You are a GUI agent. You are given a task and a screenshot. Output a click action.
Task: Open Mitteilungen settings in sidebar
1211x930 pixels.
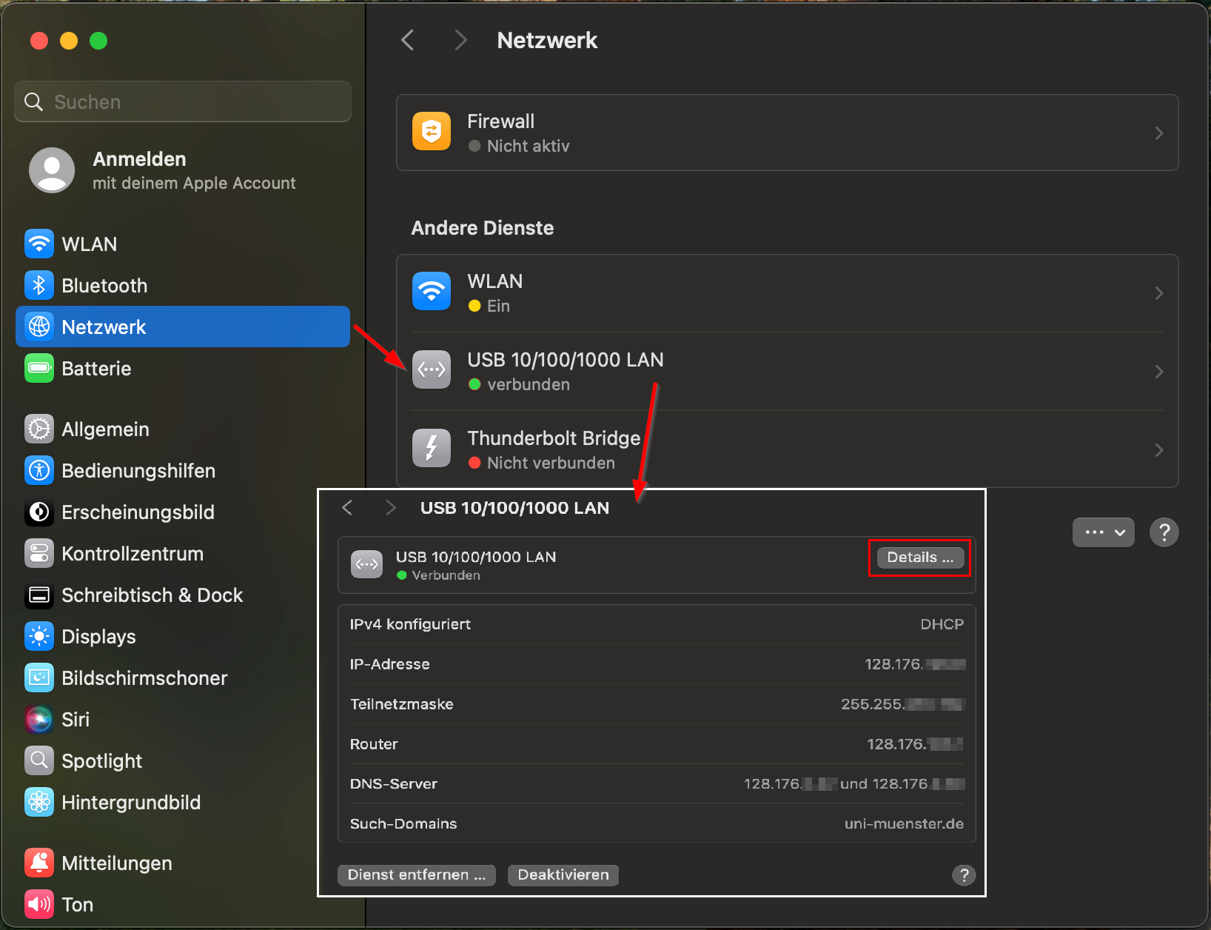tap(116, 863)
